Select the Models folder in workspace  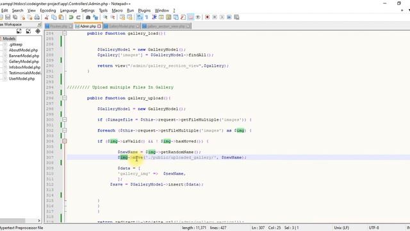(x=9, y=38)
